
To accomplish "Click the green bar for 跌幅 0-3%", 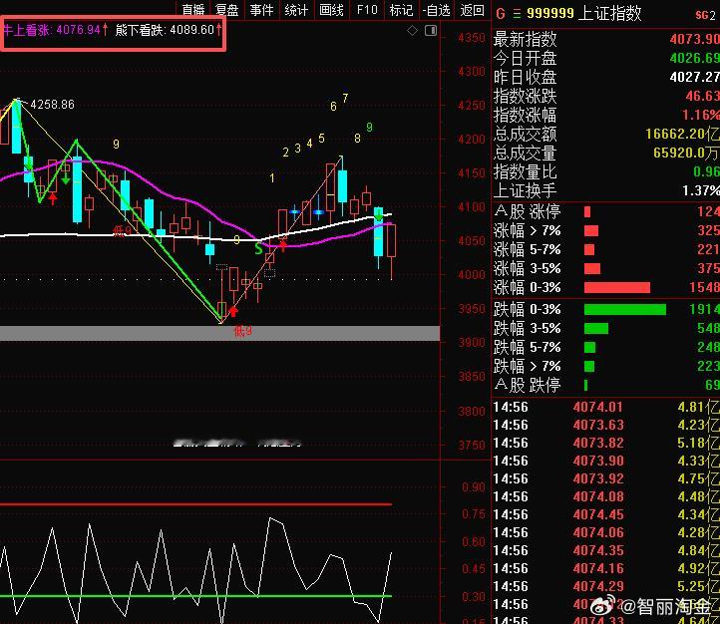I will [x=625, y=309].
